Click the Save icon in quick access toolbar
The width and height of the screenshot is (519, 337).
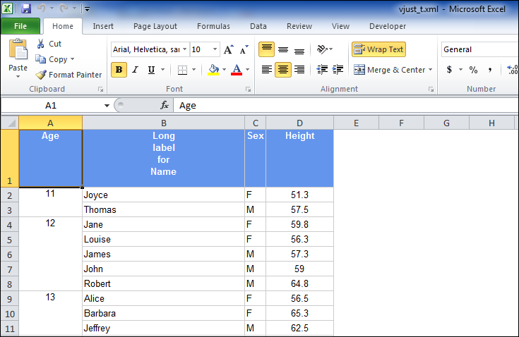click(26, 8)
